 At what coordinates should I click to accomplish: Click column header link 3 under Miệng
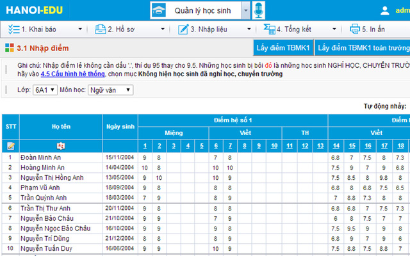174,146
